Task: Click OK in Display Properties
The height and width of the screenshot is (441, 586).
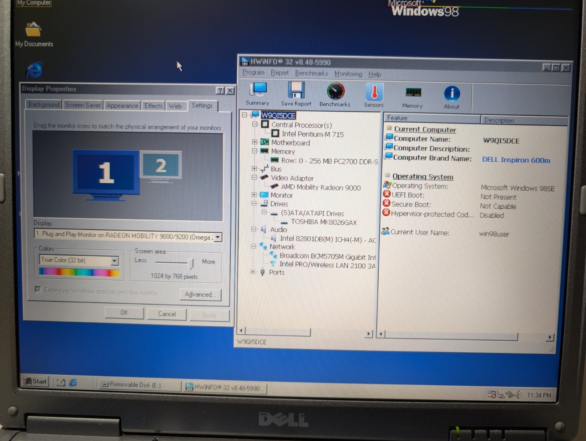Action: coord(125,312)
